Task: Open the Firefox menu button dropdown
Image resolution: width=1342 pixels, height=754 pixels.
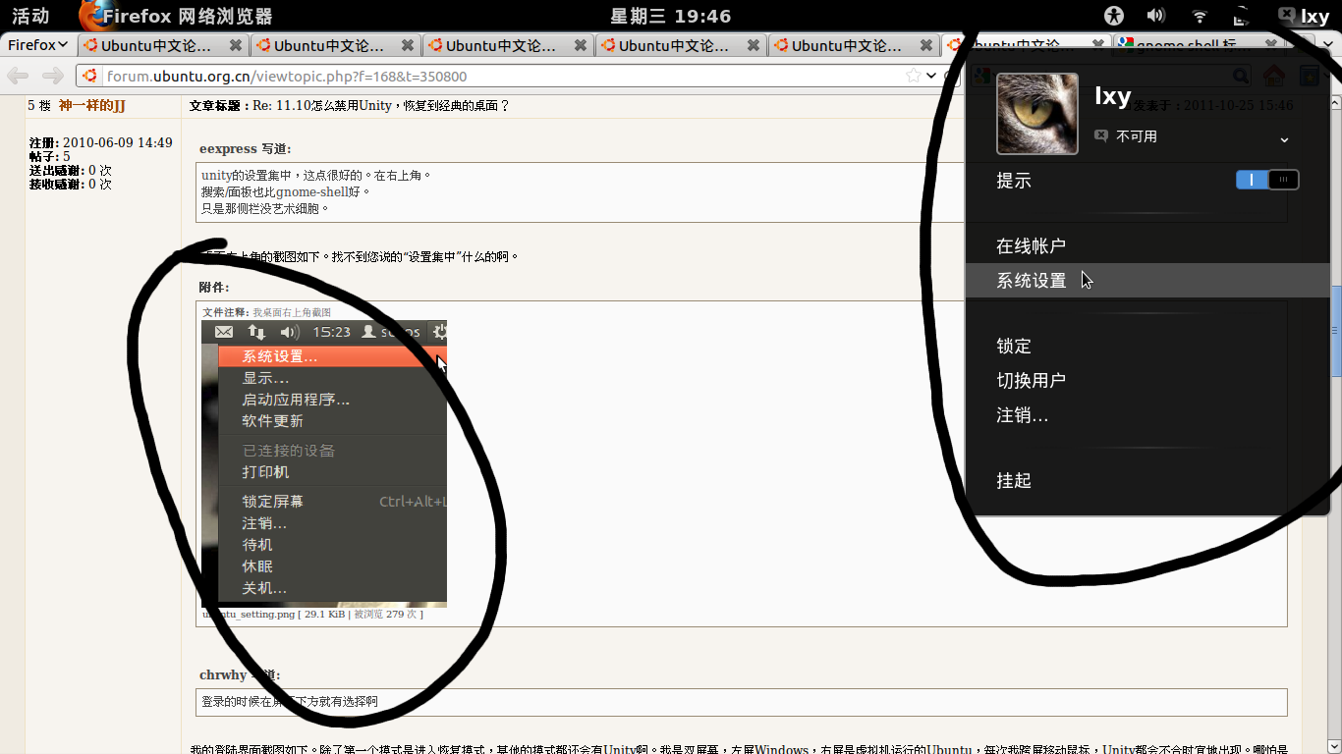Action: coord(38,45)
